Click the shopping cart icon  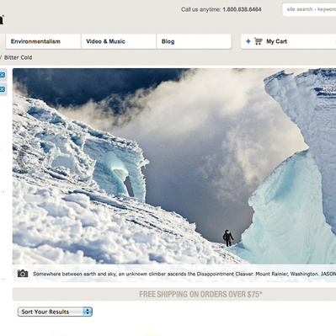tap(259, 41)
